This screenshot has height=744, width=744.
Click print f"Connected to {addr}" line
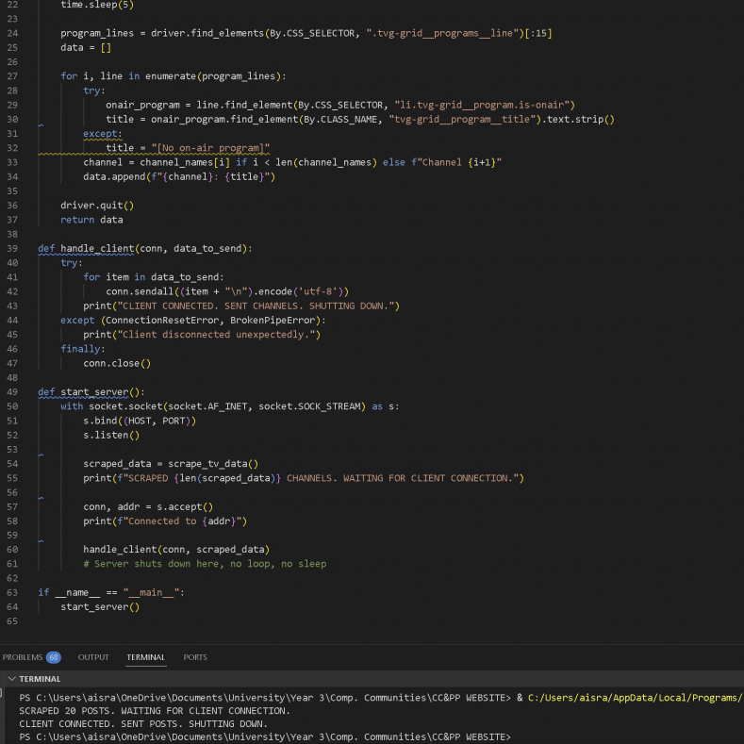click(x=165, y=521)
